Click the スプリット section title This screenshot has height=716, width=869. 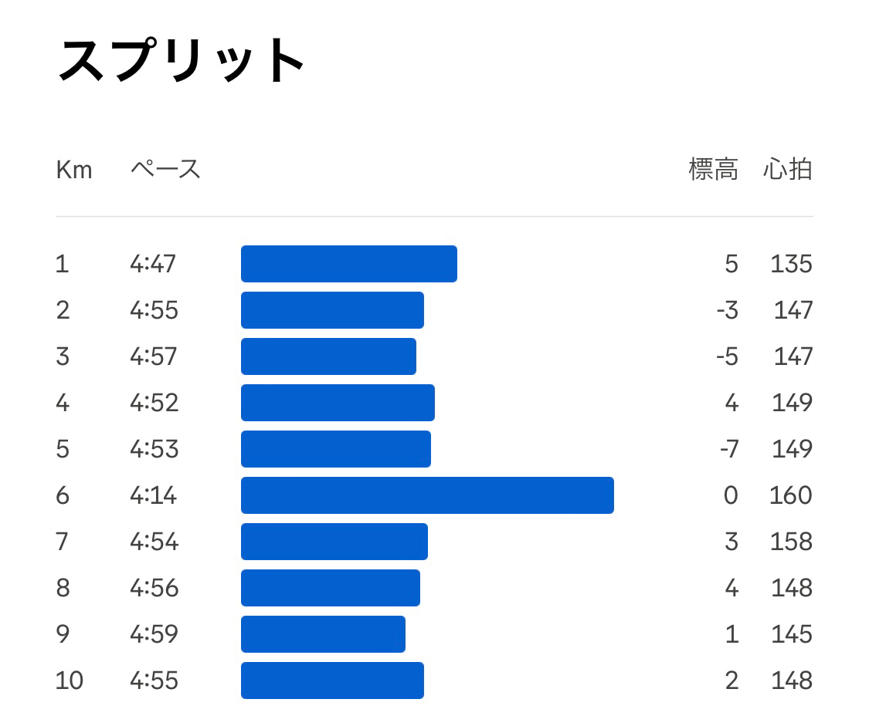(182, 60)
